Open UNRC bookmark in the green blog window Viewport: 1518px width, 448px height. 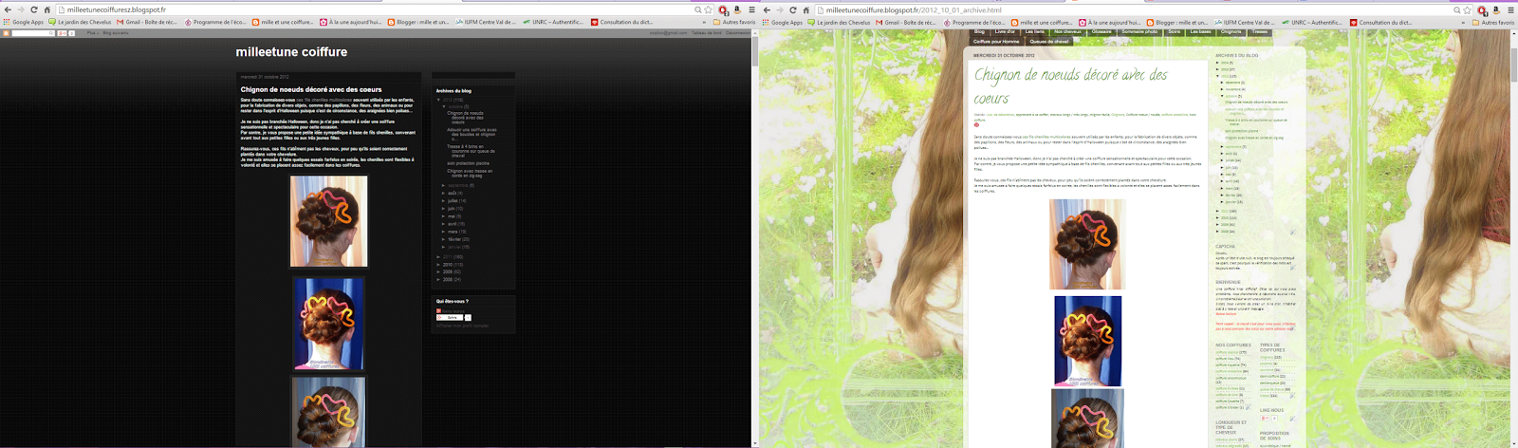(x=1312, y=22)
